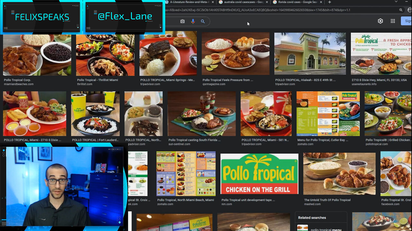Open the Miami 581 N red cup image
Image resolution: width=412 pixels, height=231 pixels.
pyautogui.click(x=266, y=114)
